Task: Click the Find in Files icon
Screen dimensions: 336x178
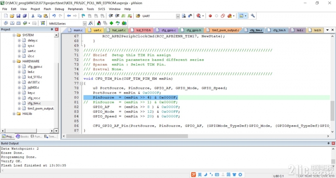Action: click(x=138, y=16)
